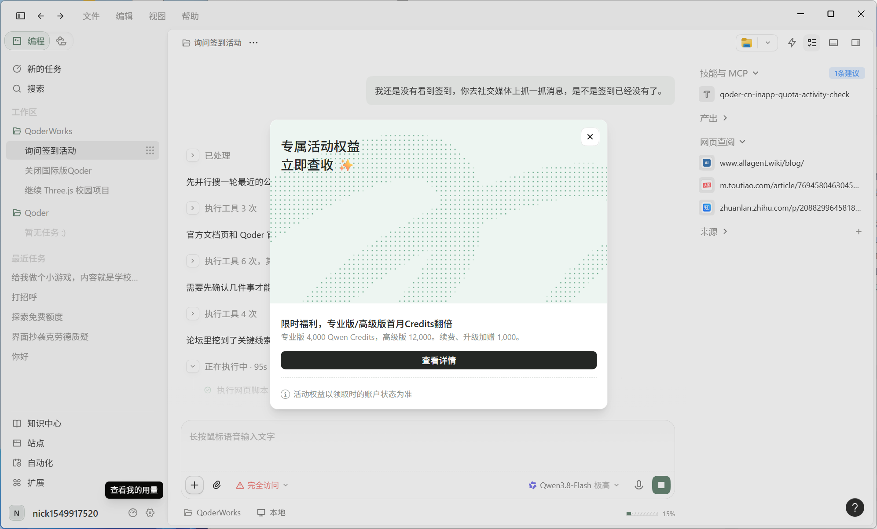Click the 查看详情 button

439,360
